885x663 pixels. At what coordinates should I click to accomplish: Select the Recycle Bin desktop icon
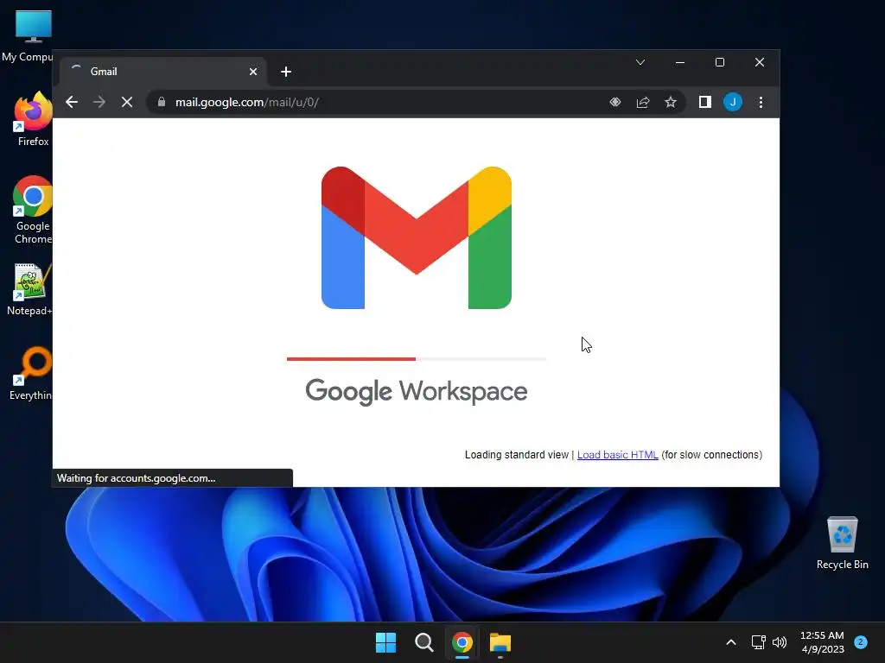(x=842, y=544)
